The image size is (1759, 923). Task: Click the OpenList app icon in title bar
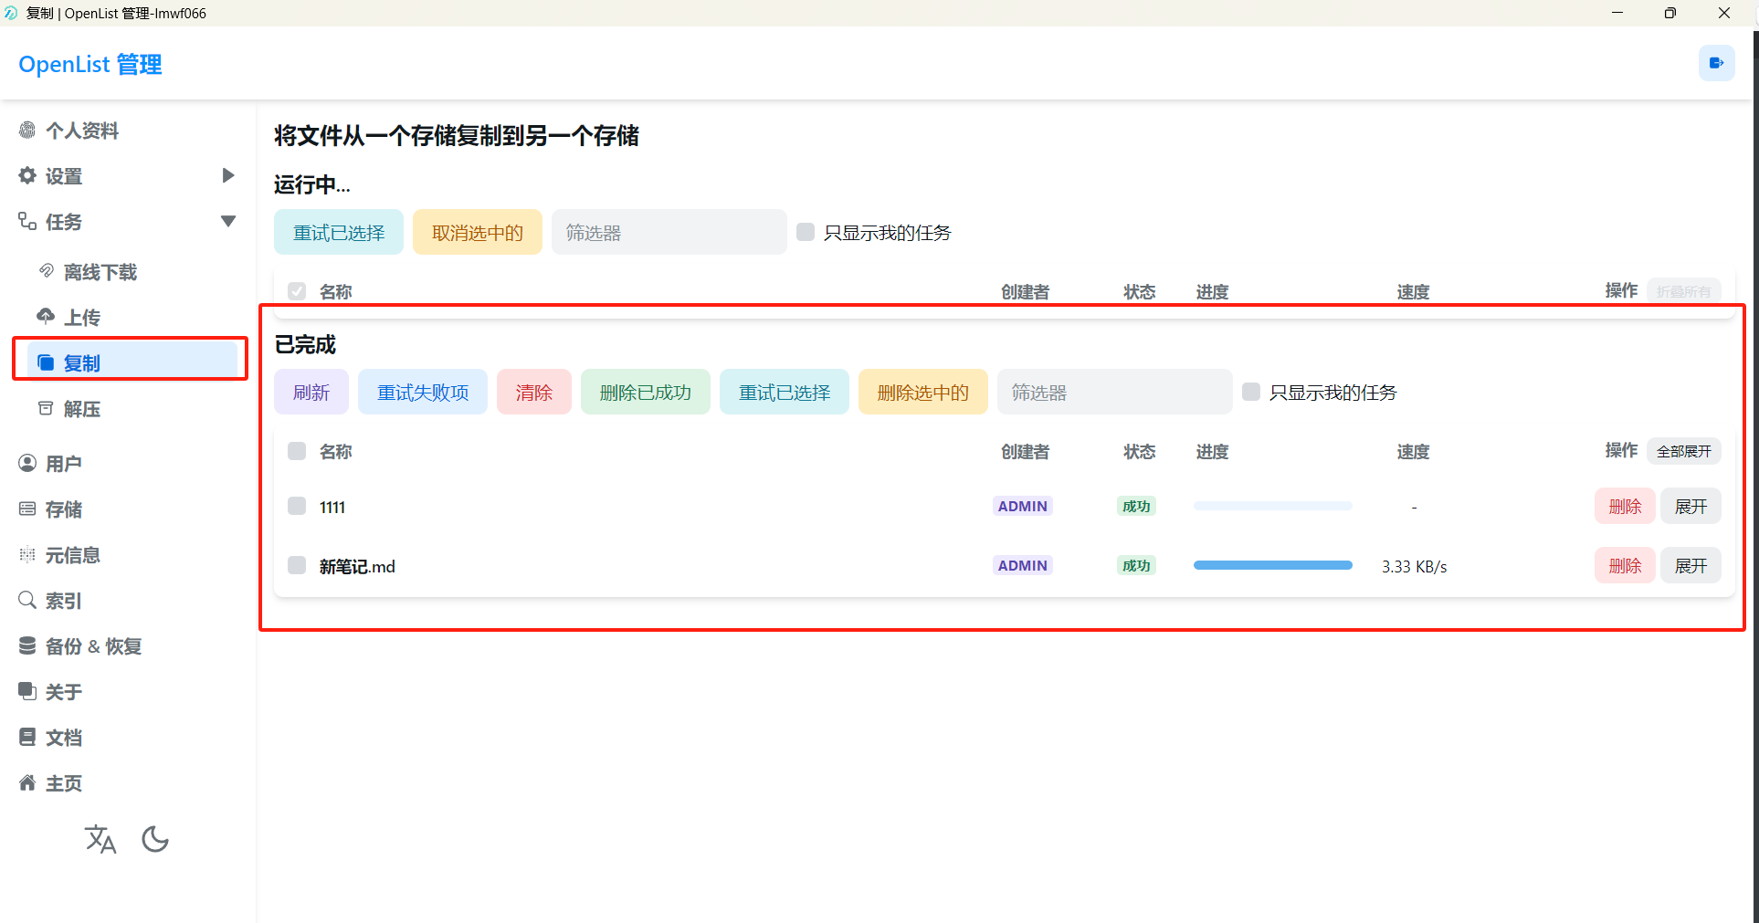[x=11, y=13]
